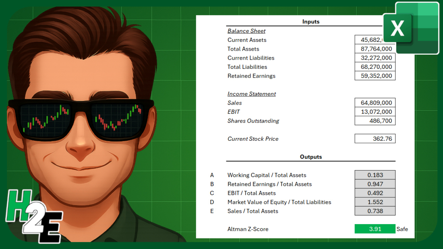The width and height of the screenshot is (443, 249).
Task: Select the Sales / Total Assets output 0.738
Action: [375, 211]
